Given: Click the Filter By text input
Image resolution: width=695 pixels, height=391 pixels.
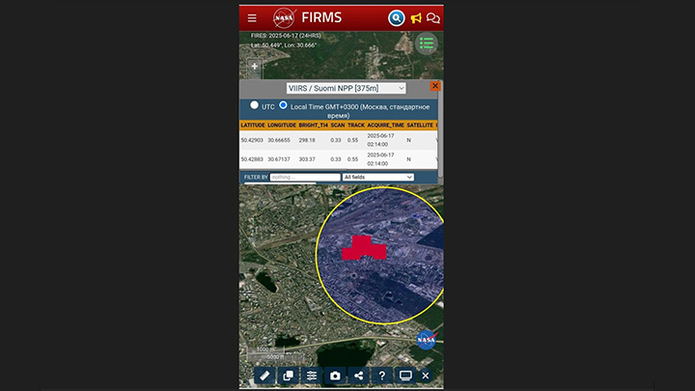Looking at the screenshot, I should 305,177.
